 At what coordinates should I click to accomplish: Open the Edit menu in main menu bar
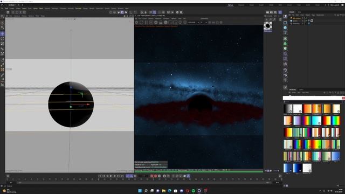(x=6, y=9)
